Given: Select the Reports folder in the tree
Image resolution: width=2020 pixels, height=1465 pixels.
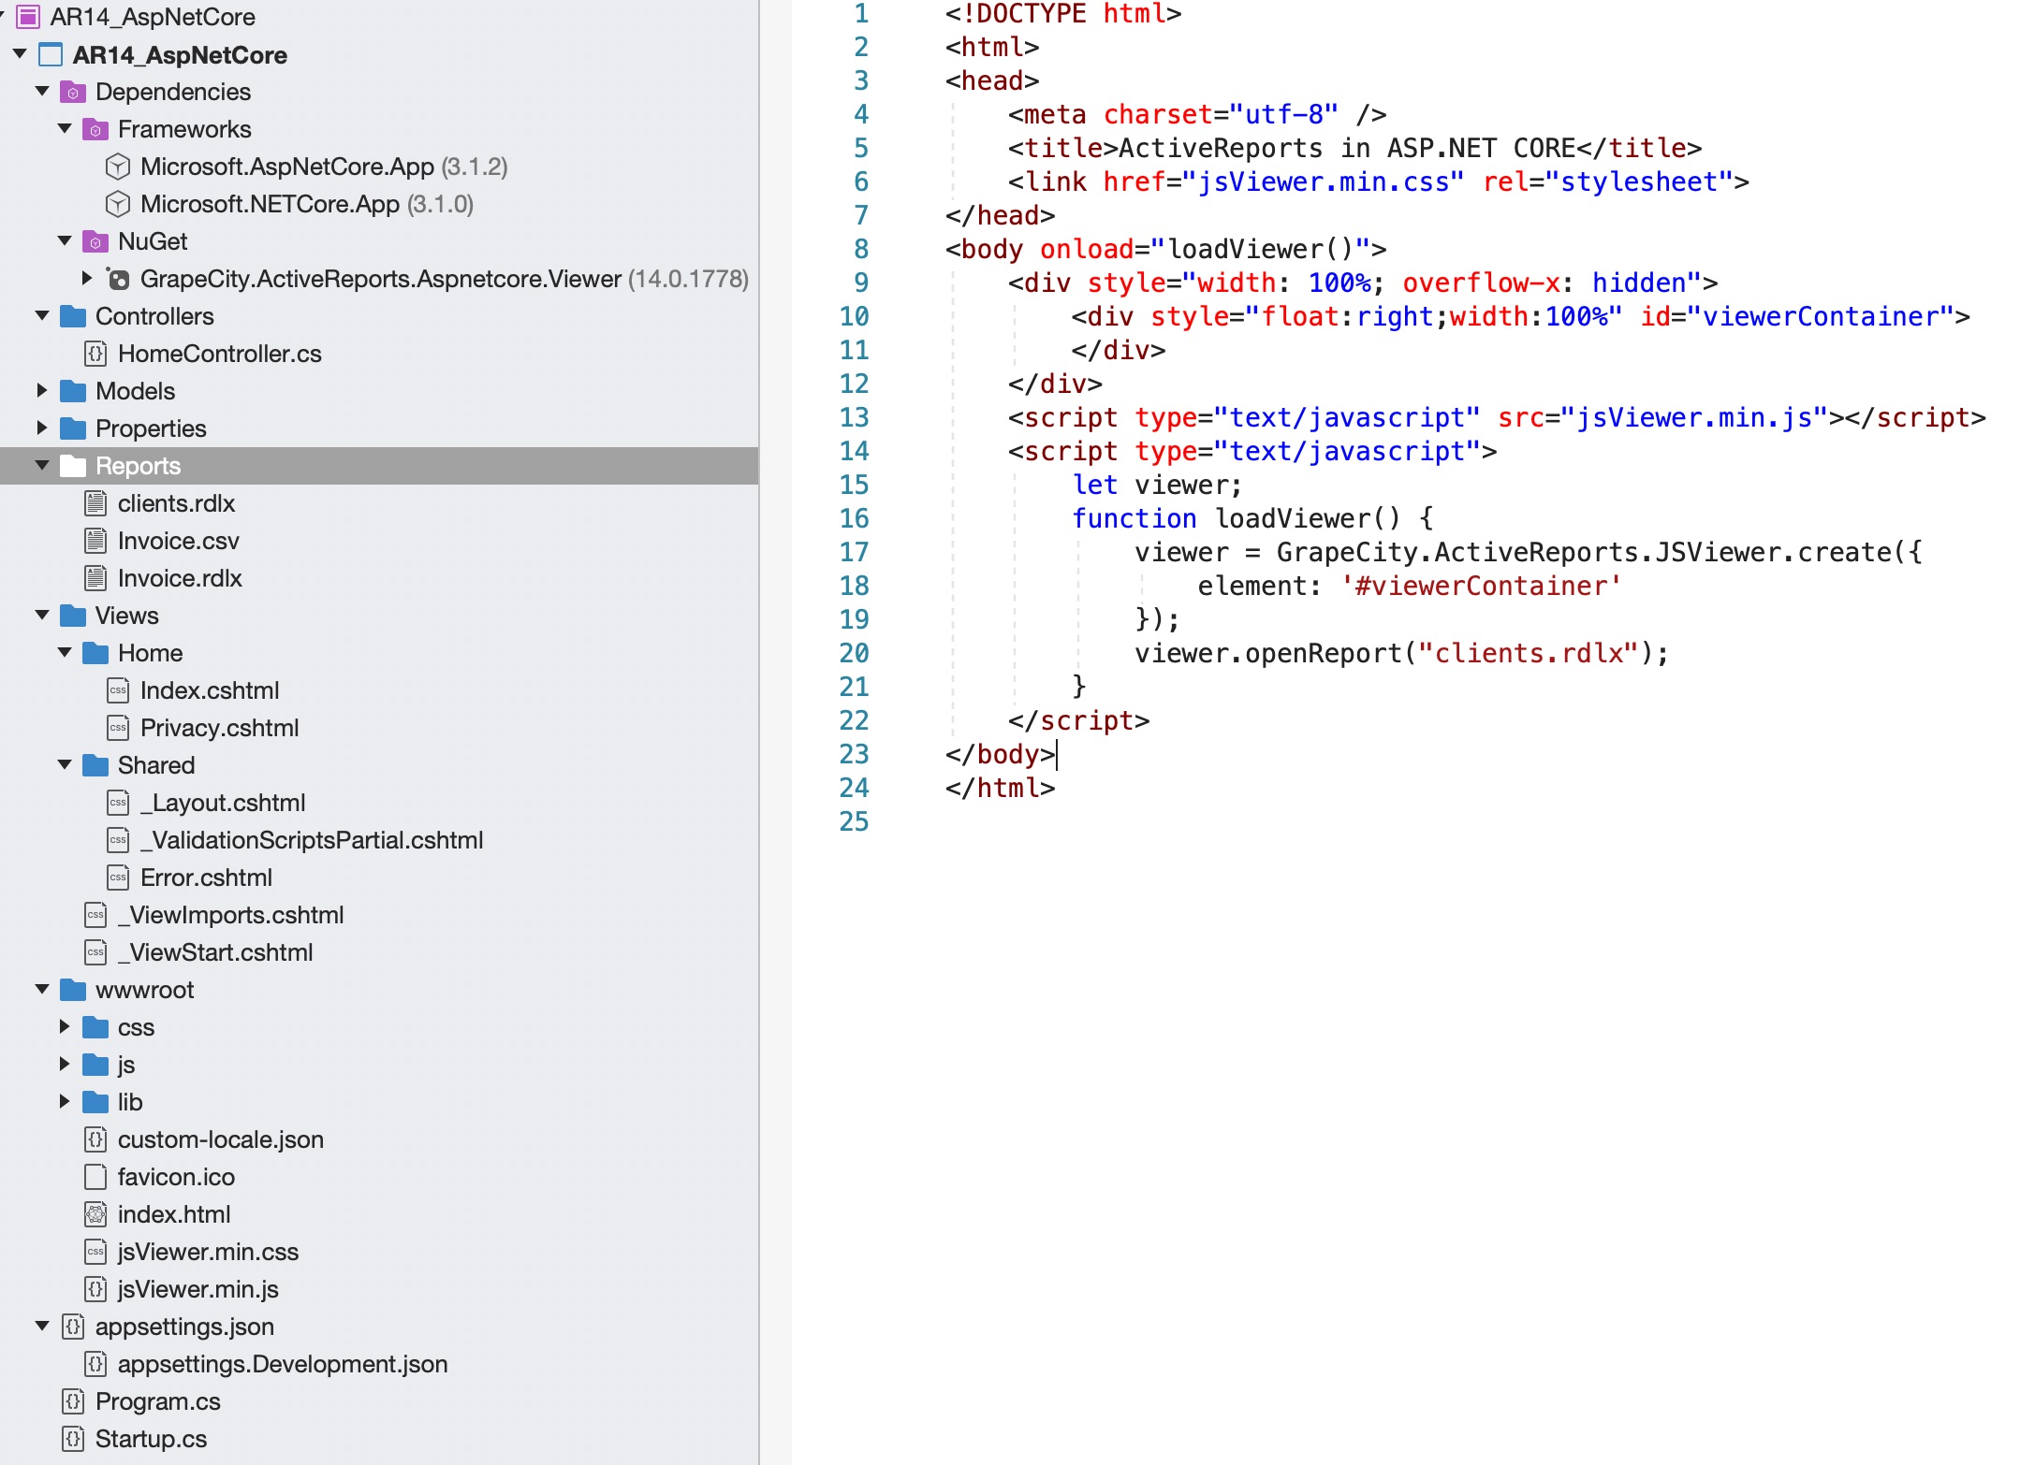Looking at the screenshot, I should point(139,466).
